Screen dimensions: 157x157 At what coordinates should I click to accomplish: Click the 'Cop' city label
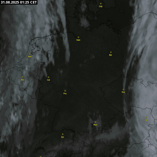(101, 6)
